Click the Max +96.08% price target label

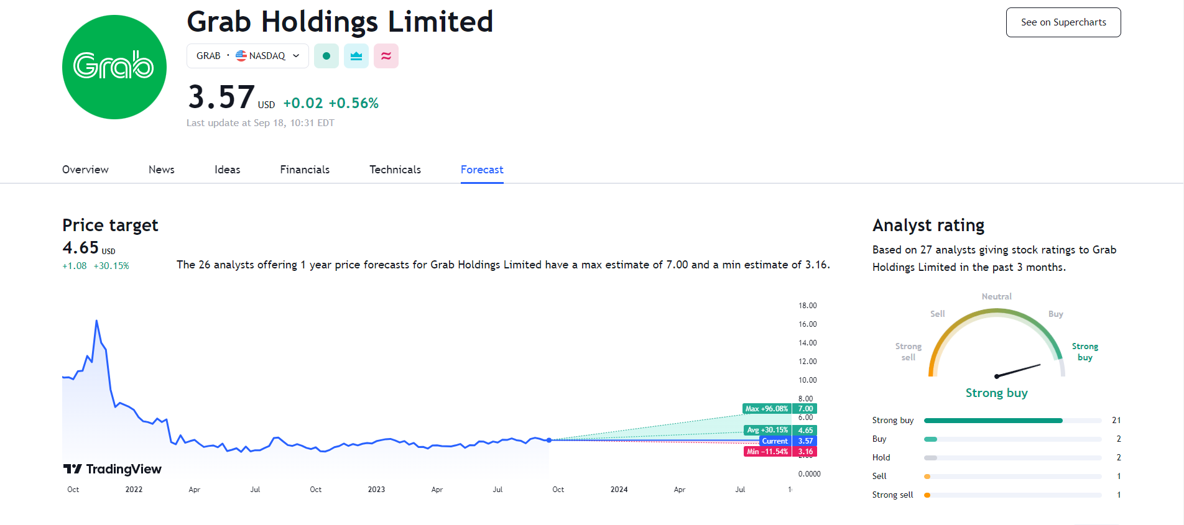[767, 409]
